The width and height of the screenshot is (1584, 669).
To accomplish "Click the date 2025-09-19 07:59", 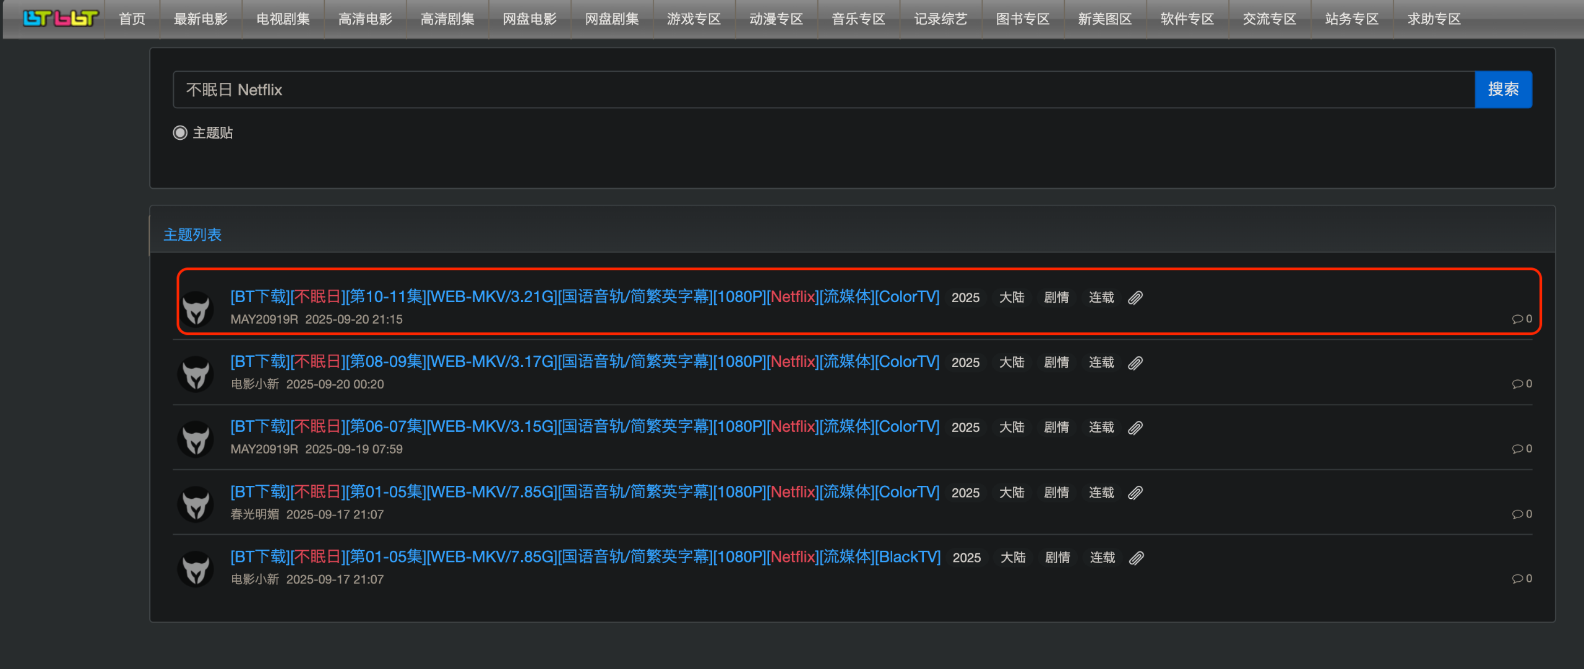I will [x=354, y=449].
